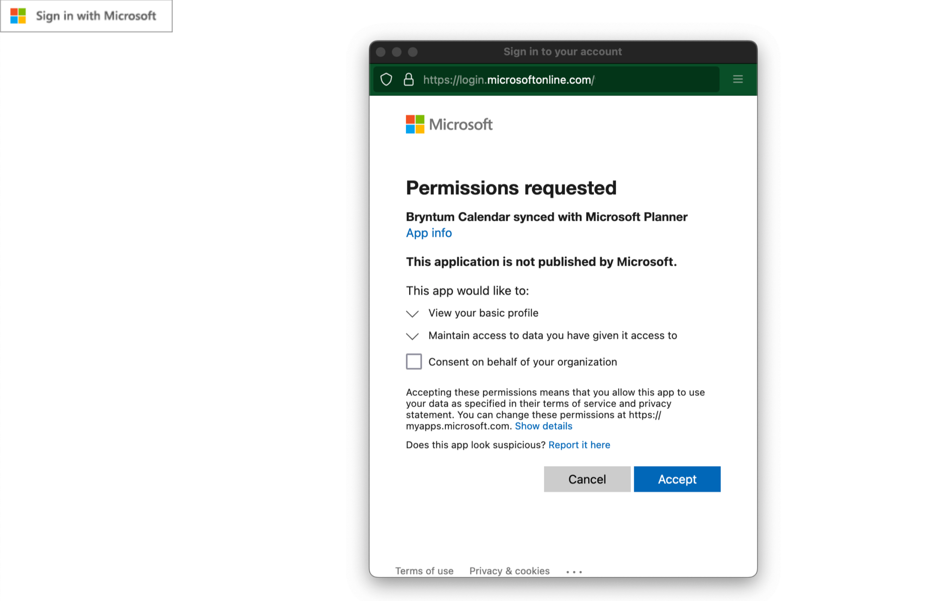Image resolution: width=950 pixels, height=601 pixels.
Task: Check Consent on behalf of your organization
Action: tap(414, 361)
